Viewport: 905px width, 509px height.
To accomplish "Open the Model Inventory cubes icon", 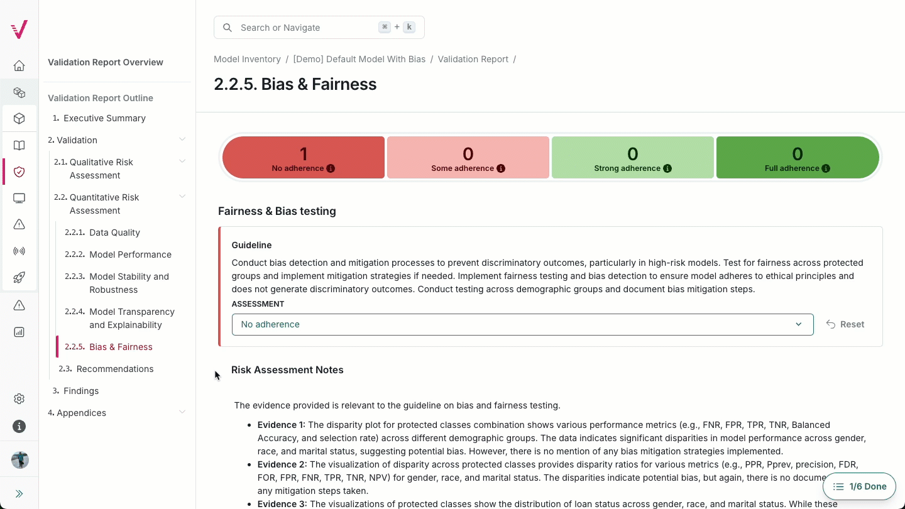I will tap(19, 92).
